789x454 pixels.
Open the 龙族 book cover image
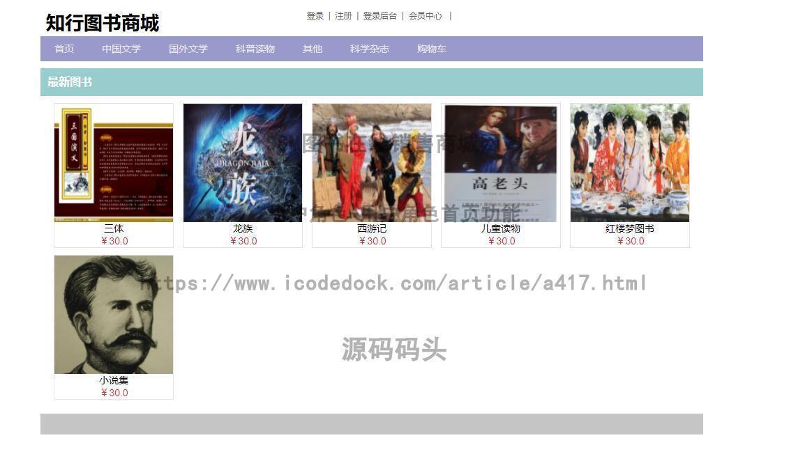pyautogui.click(x=243, y=163)
